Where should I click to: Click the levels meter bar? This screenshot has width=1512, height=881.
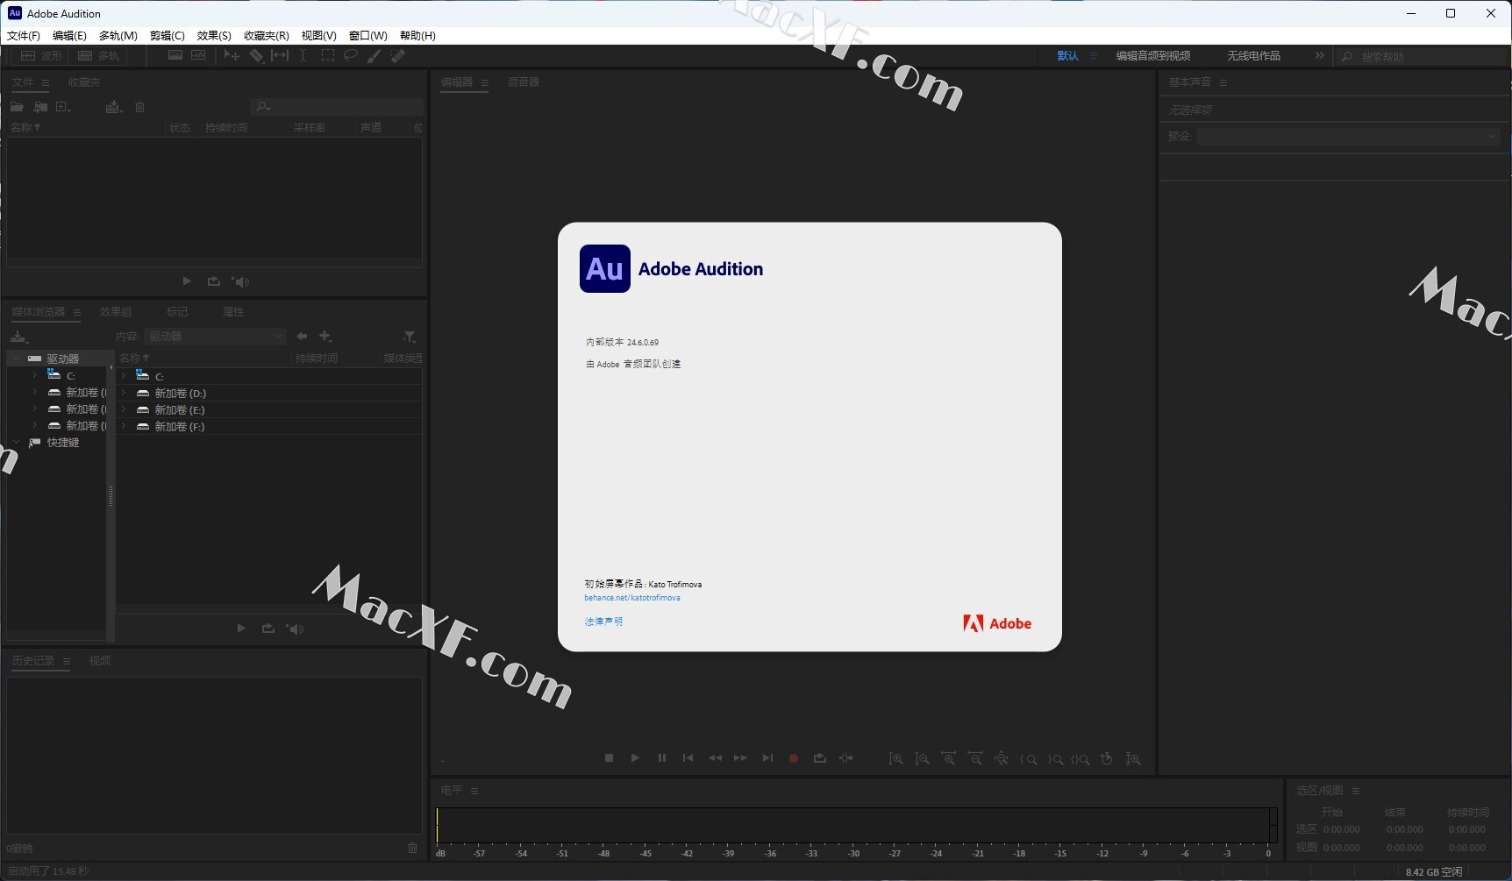856,826
